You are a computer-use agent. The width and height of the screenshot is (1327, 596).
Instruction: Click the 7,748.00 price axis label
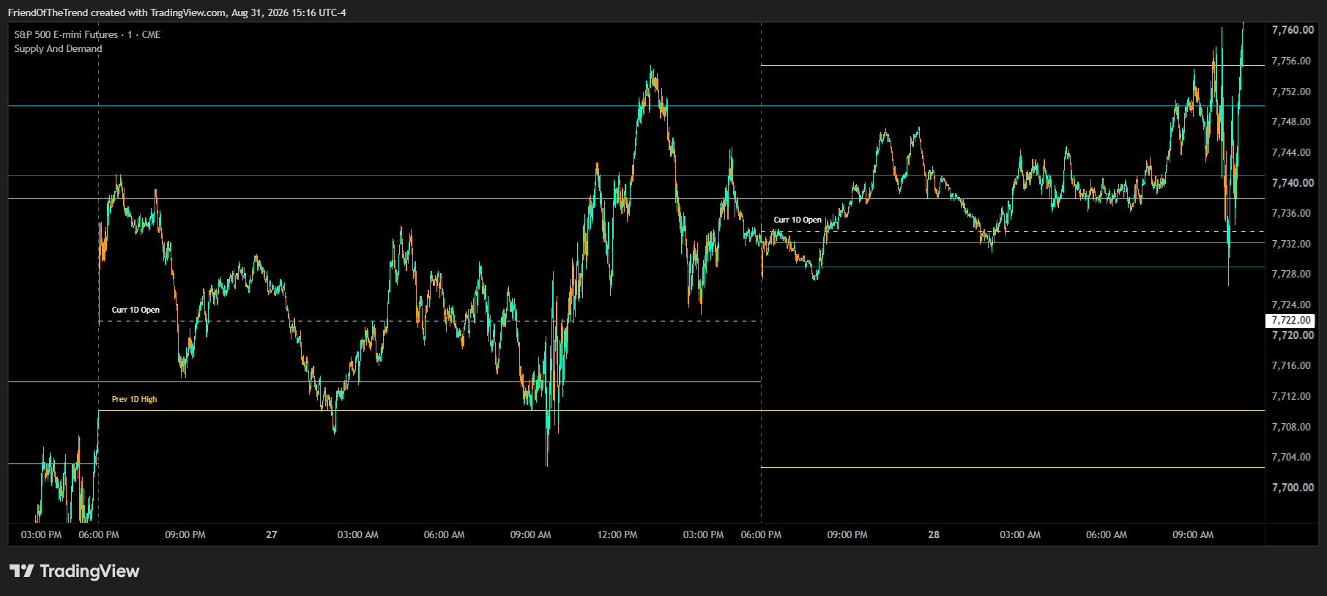[x=1293, y=122]
